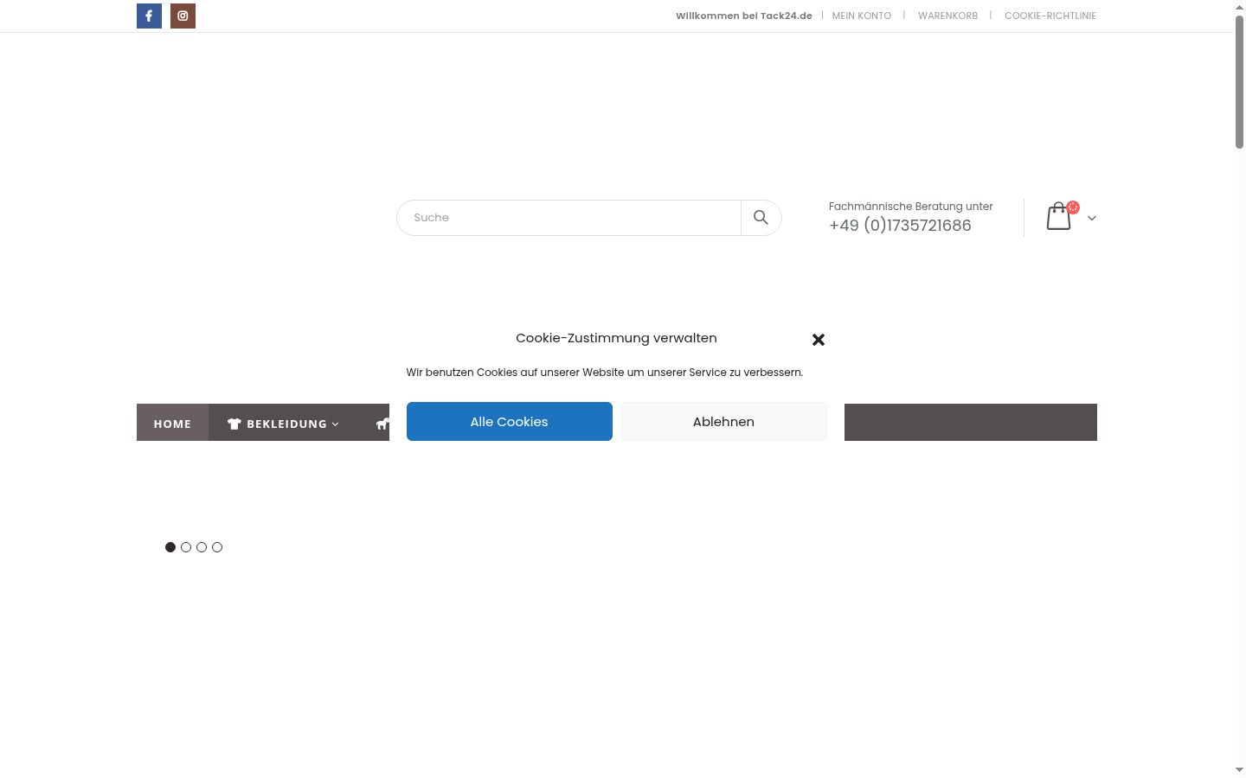Open the WARENKORB link
1246x778 pixels.
pos(947,16)
